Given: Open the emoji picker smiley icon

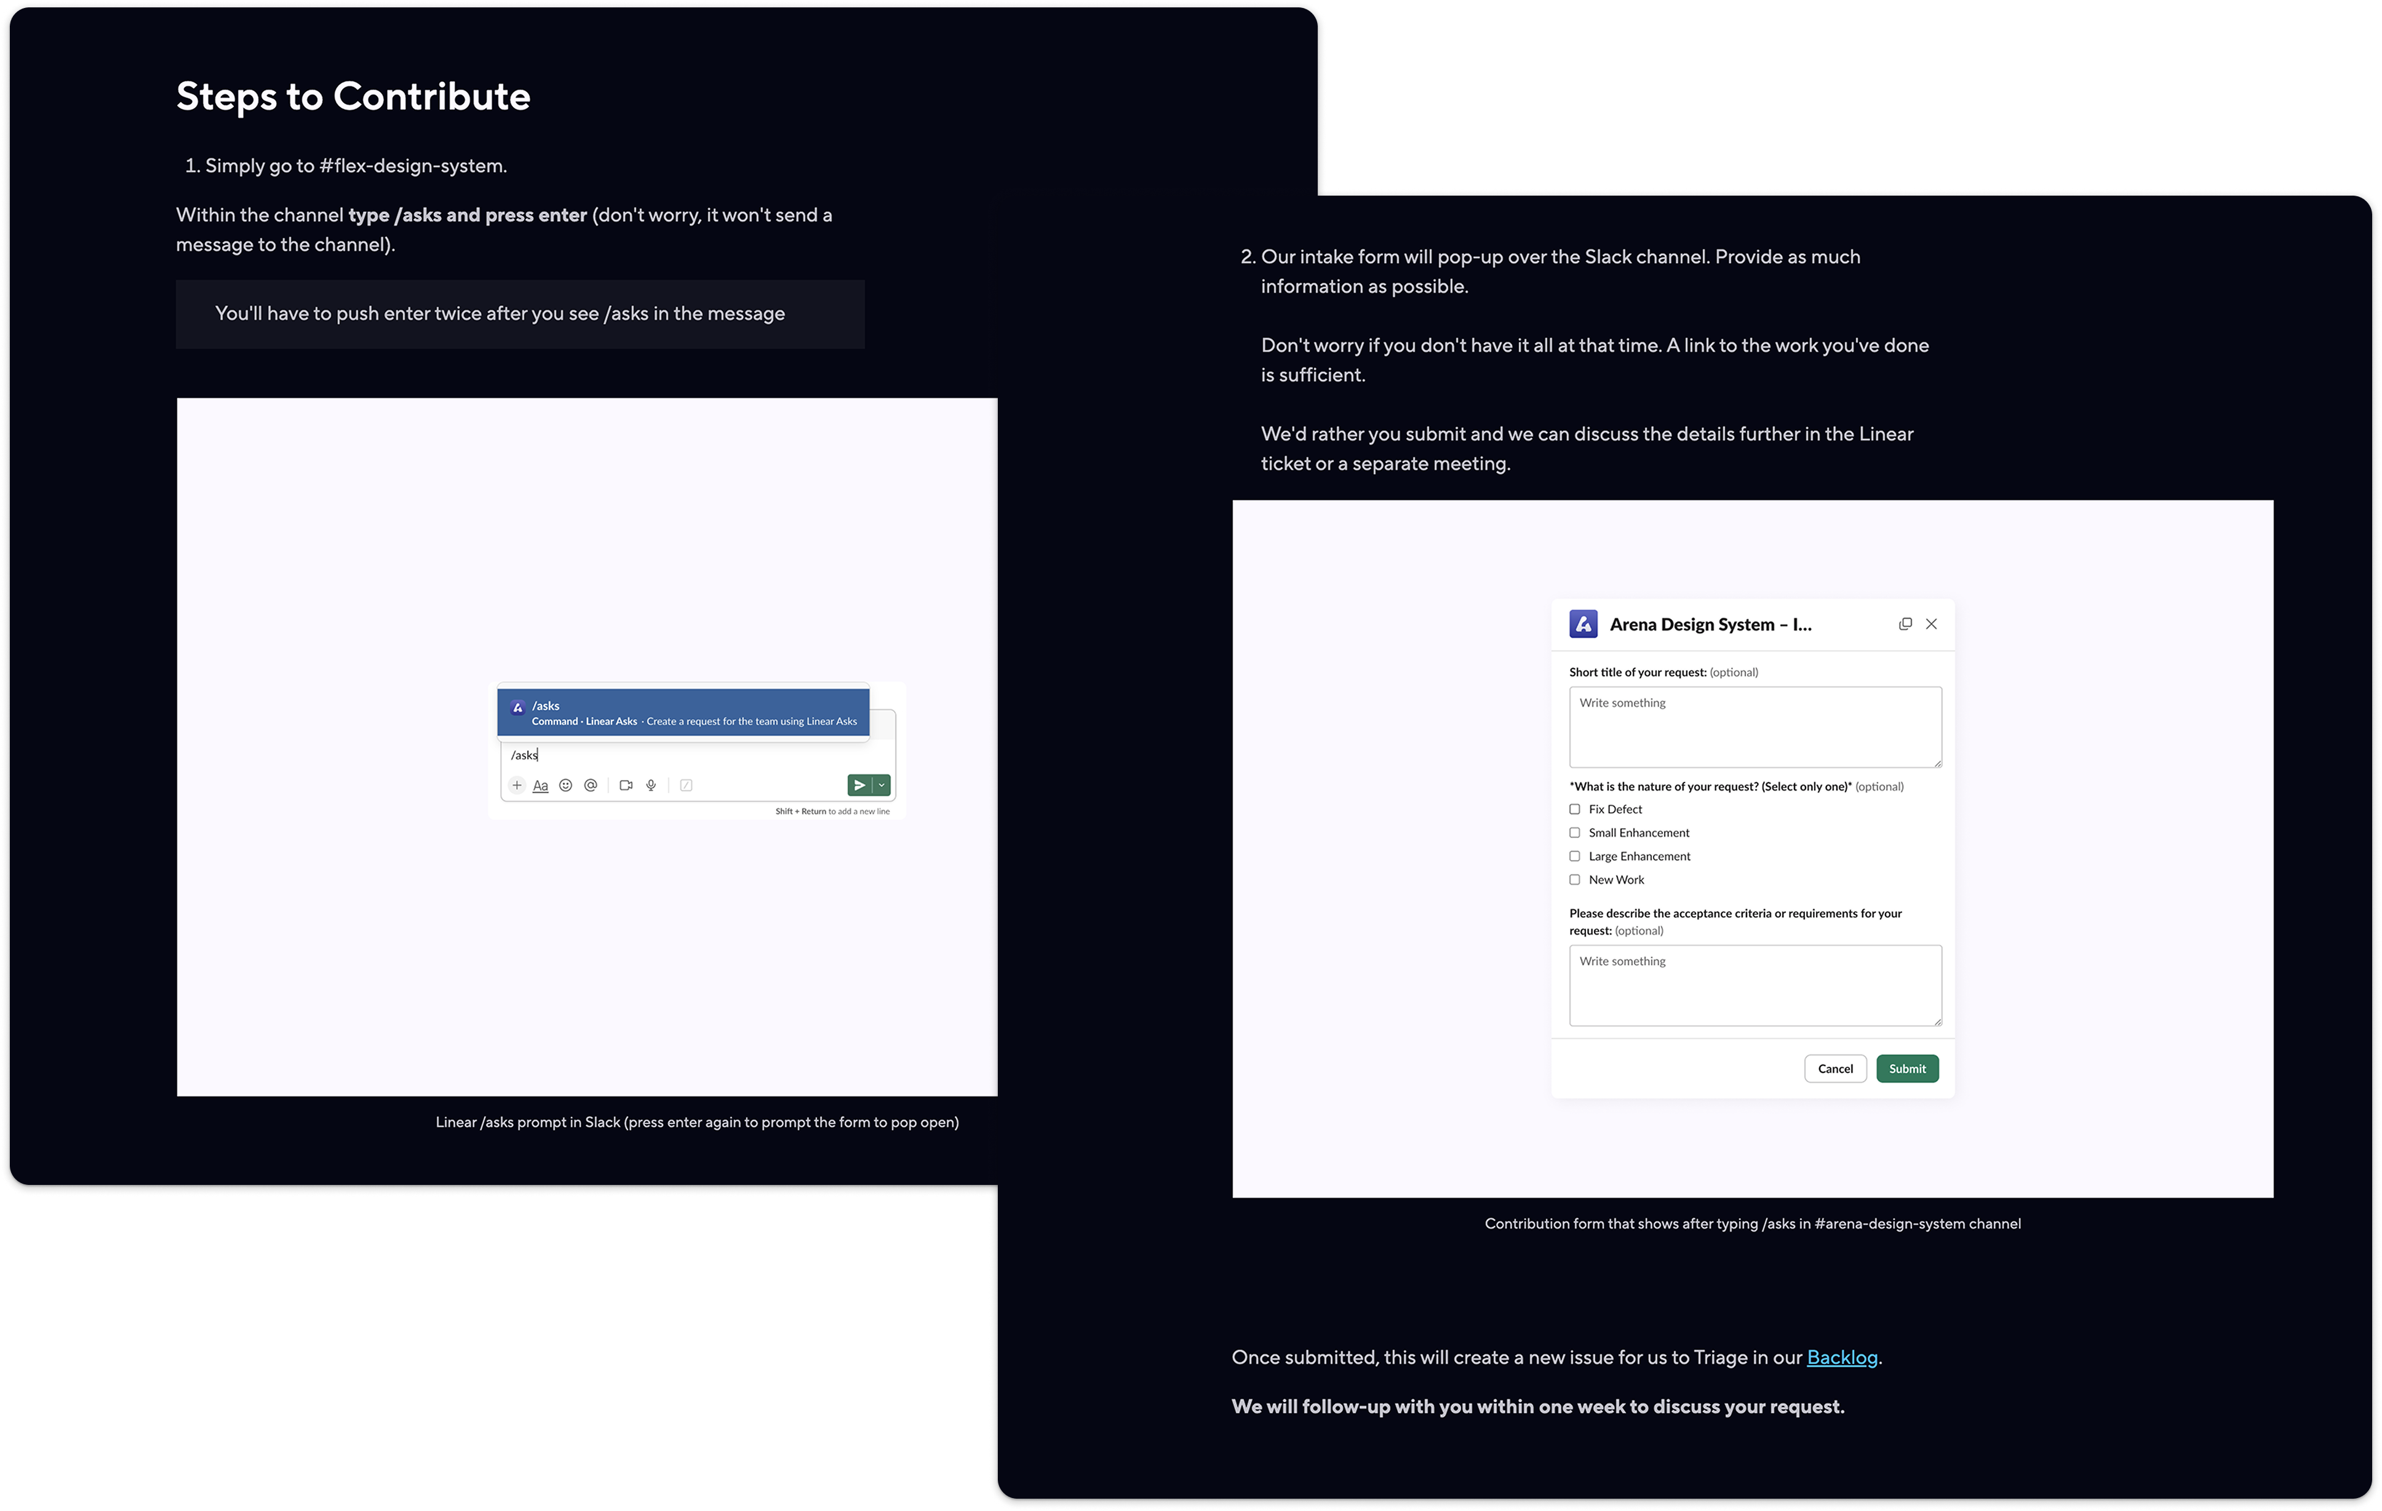Looking at the screenshot, I should (x=566, y=786).
